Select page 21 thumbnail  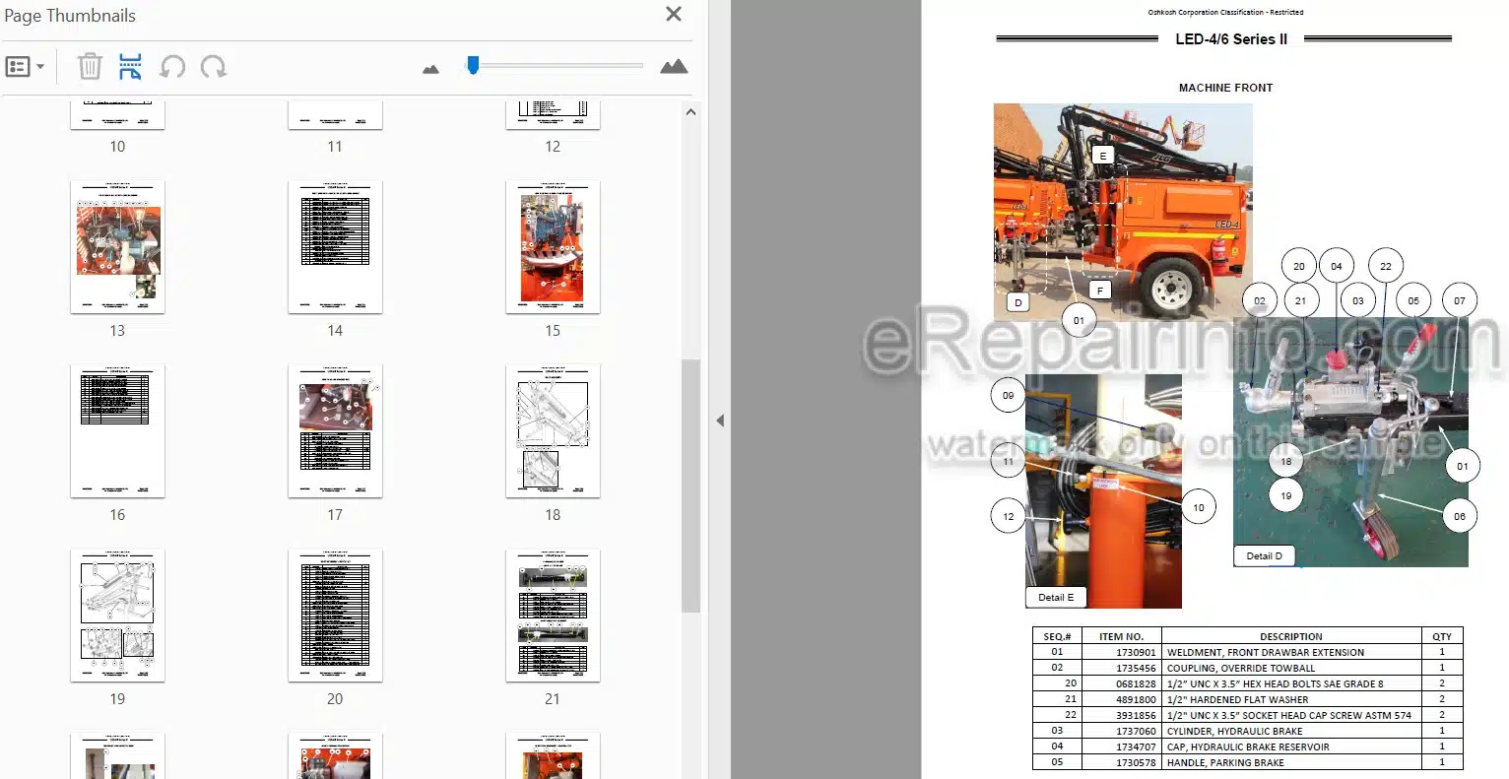coord(553,616)
